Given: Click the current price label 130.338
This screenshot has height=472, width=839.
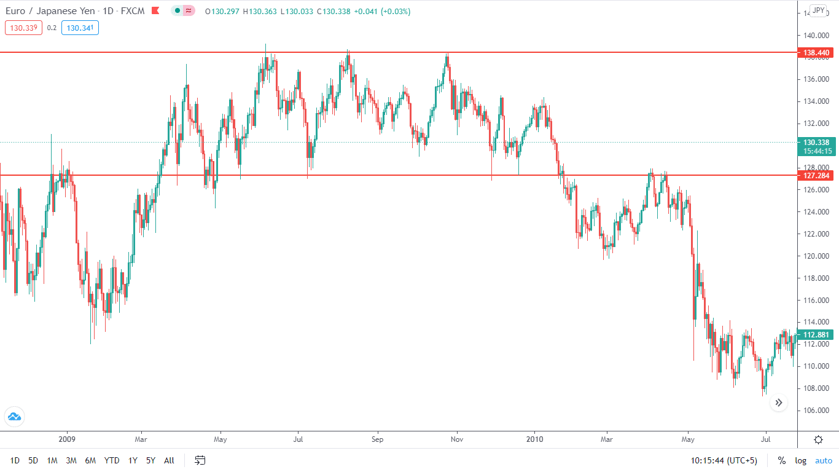Looking at the screenshot, I should coord(815,142).
